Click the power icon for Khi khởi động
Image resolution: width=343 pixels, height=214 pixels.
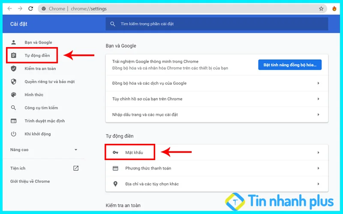(x=14, y=134)
